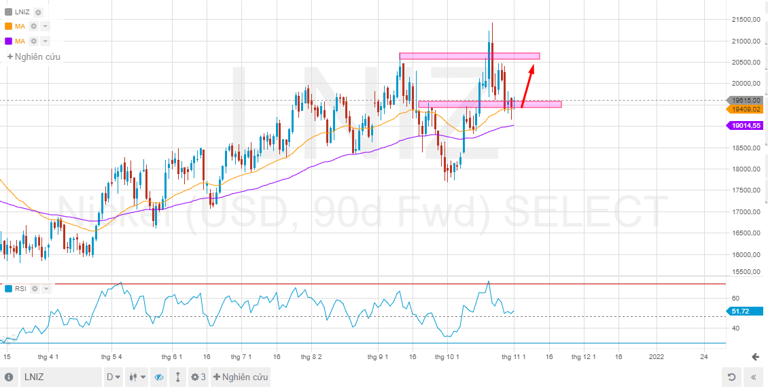The height and width of the screenshot is (389, 768).
Task: Open chart settings gear showing 3
Action: tap(198, 377)
